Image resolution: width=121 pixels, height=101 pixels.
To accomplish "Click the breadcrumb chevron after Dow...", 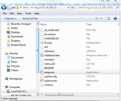I will click(x=32, y=8).
